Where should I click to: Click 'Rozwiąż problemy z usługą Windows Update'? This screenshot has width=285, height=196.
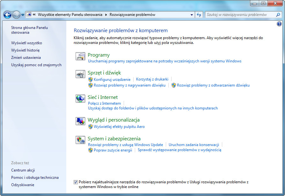point(125,145)
